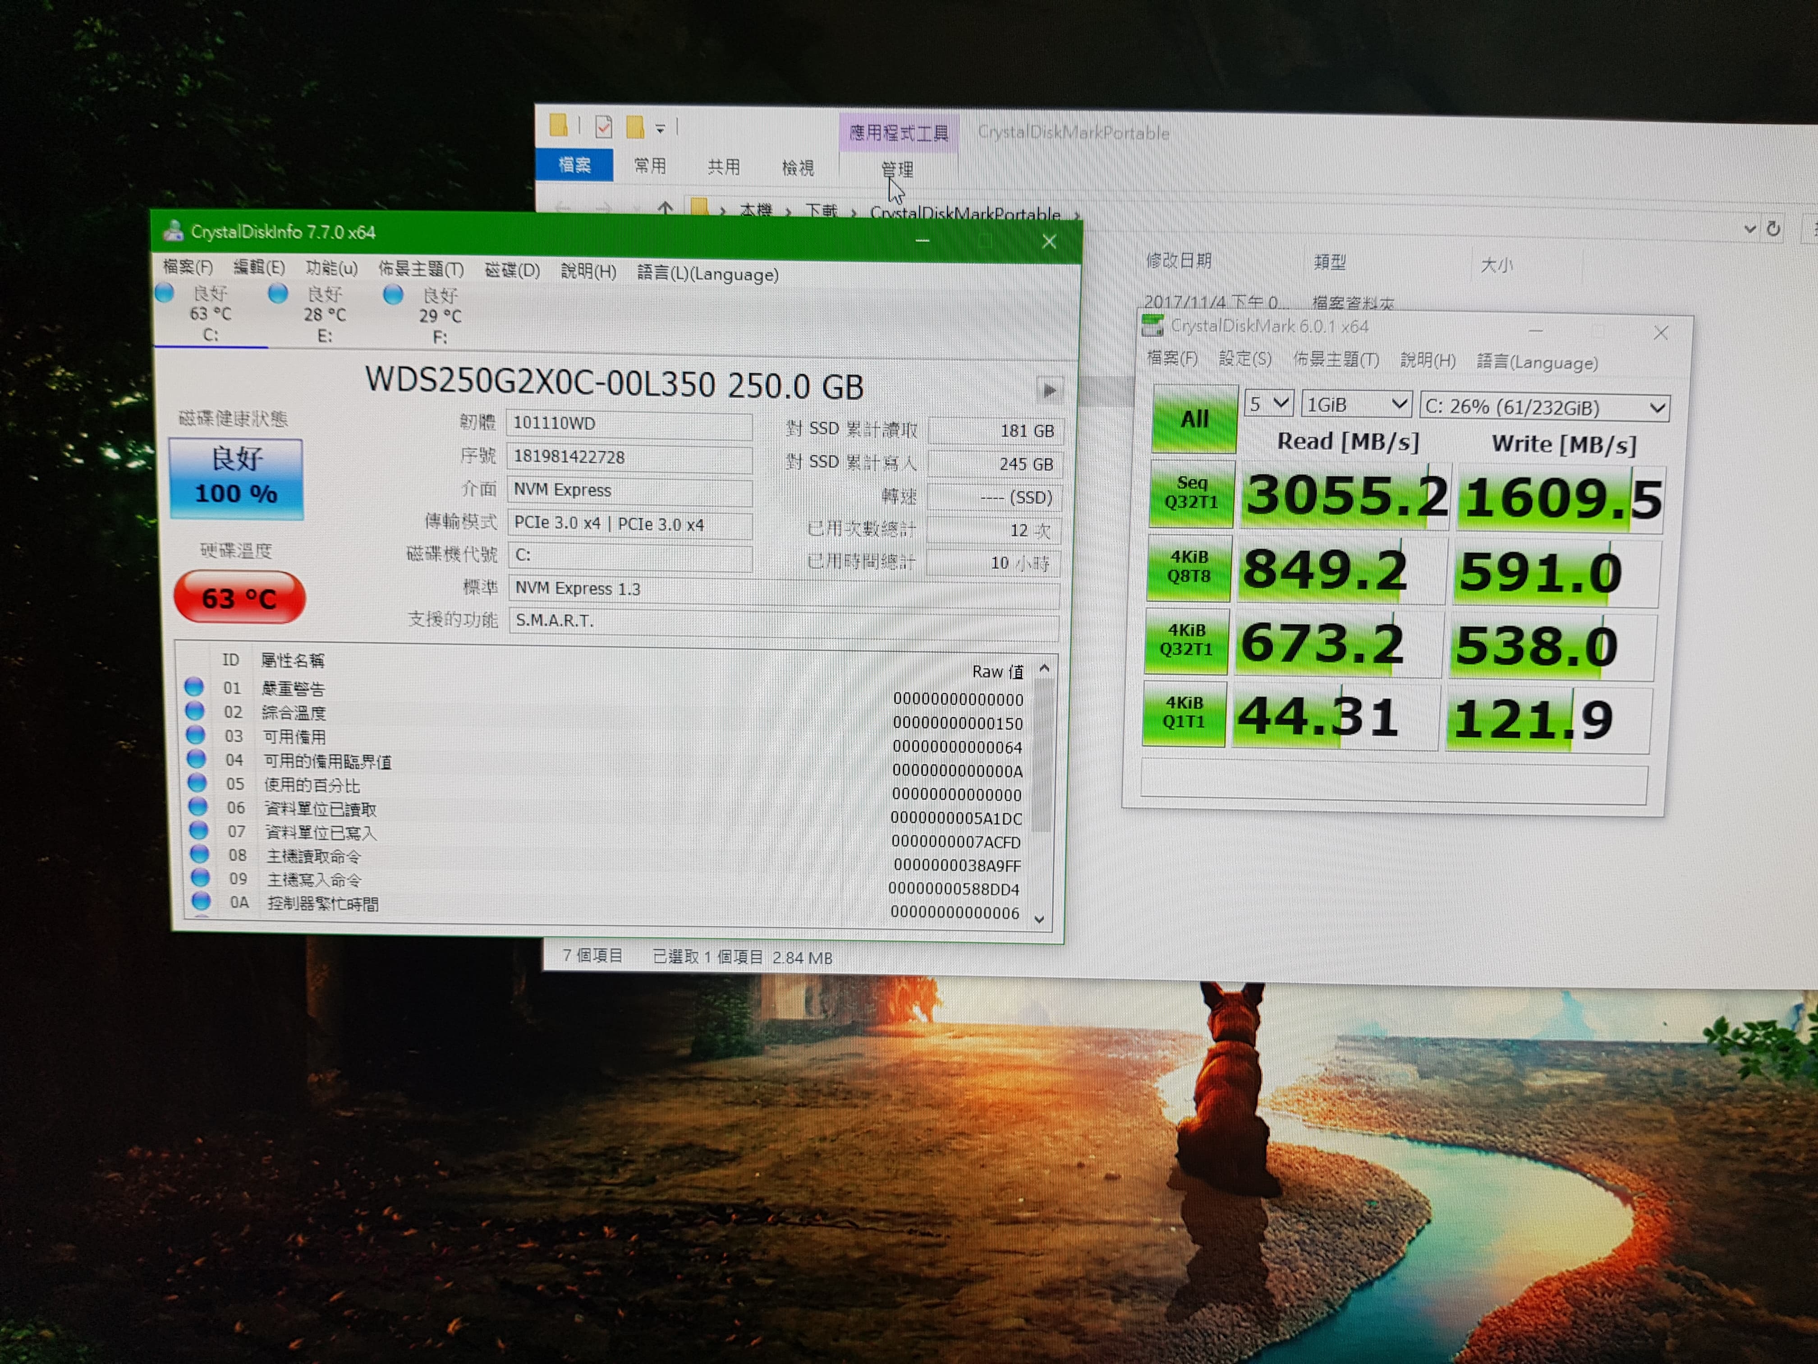Image resolution: width=1818 pixels, height=1364 pixels.
Task: Click the Explorer refresh button
Action: 1774,230
